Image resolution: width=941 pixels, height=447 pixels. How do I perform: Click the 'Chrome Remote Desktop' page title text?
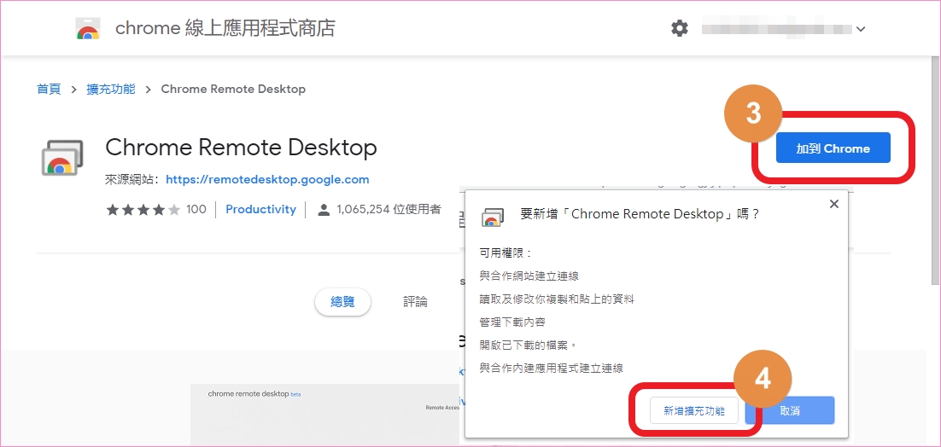pos(241,148)
